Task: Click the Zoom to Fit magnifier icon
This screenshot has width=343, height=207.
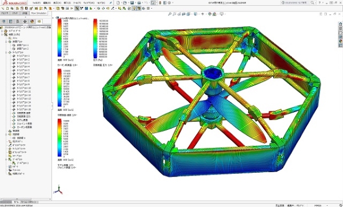Action: coord(170,14)
